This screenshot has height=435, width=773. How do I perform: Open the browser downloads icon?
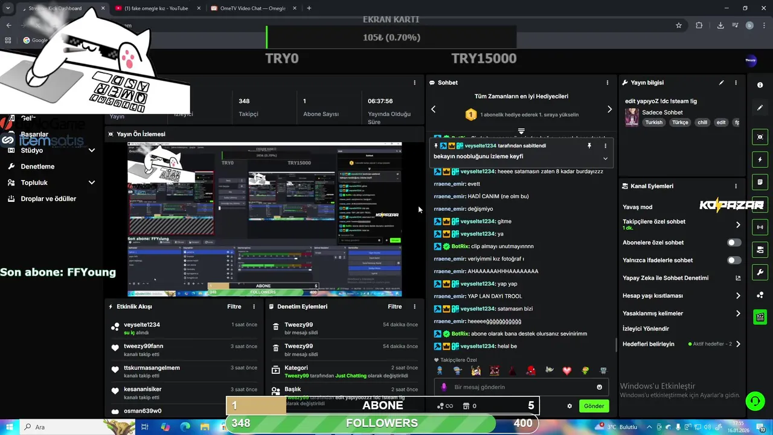[720, 25]
